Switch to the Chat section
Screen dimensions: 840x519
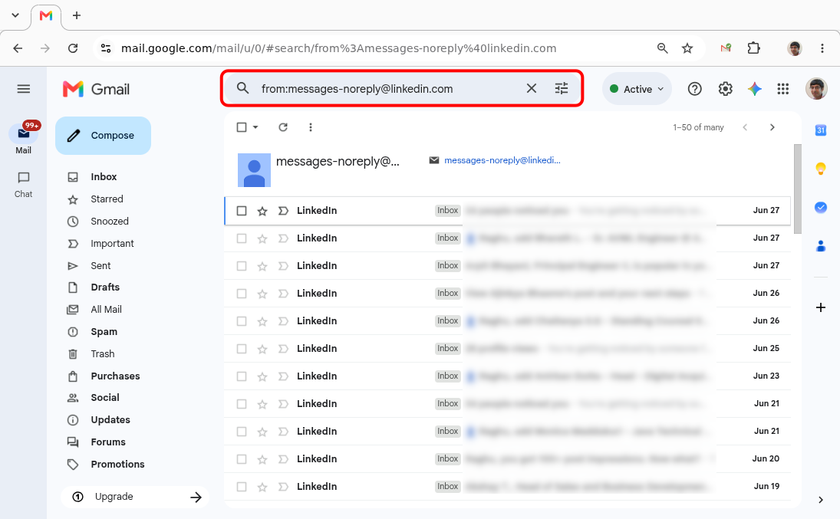point(24,185)
